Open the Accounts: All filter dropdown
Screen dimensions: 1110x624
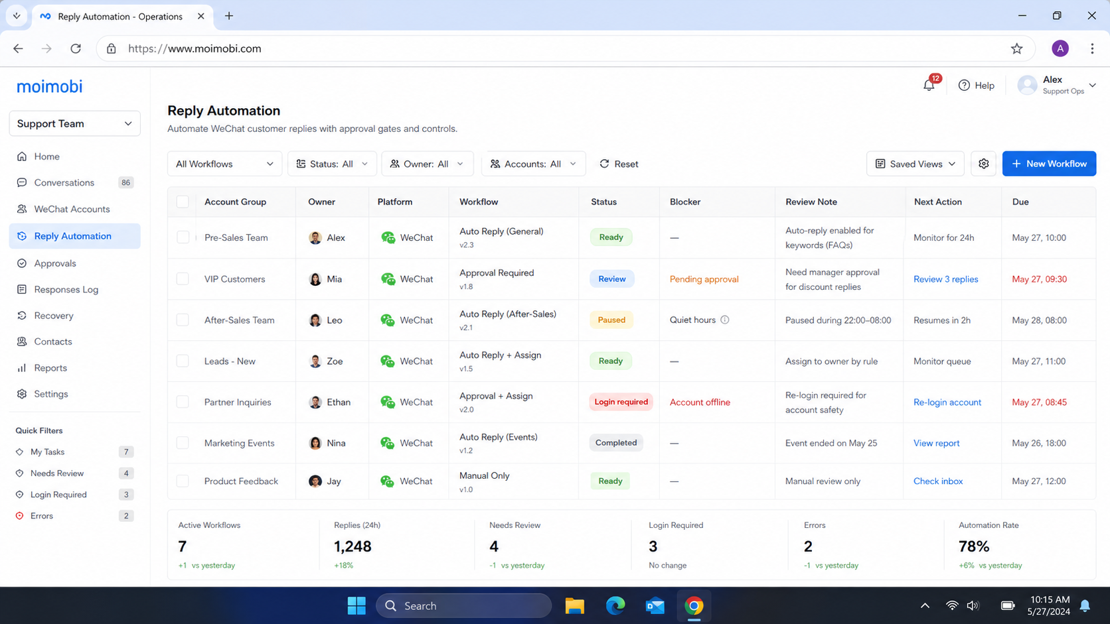pyautogui.click(x=533, y=164)
